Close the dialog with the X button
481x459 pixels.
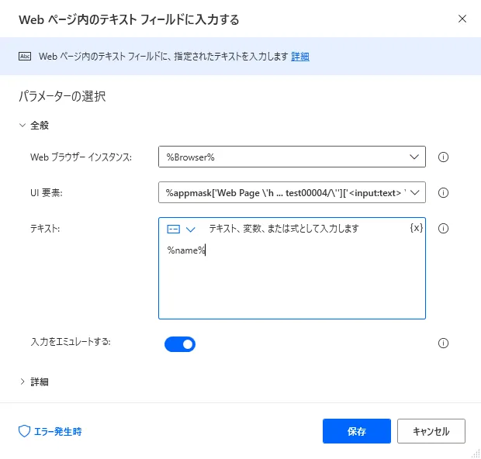(462, 19)
